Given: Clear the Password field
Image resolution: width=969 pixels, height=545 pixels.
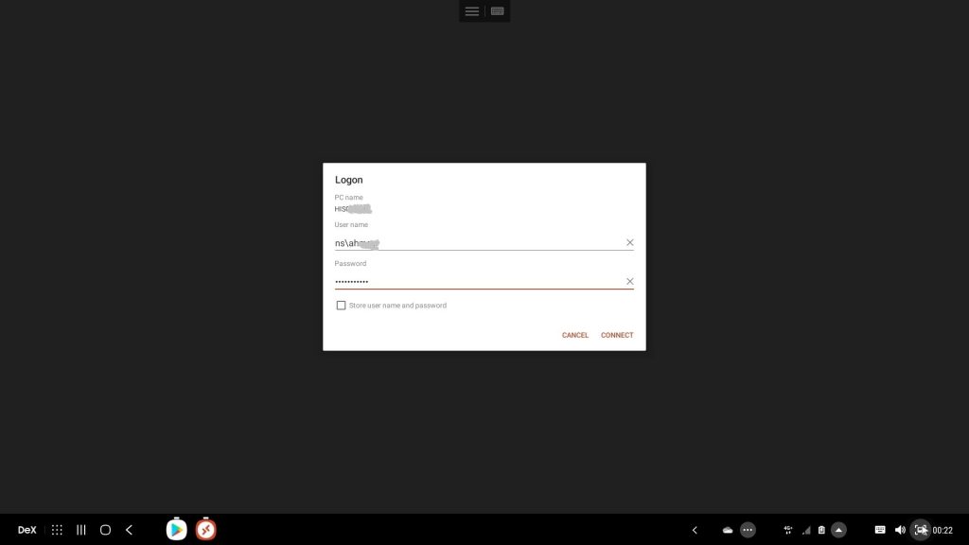Looking at the screenshot, I should 629,282.
